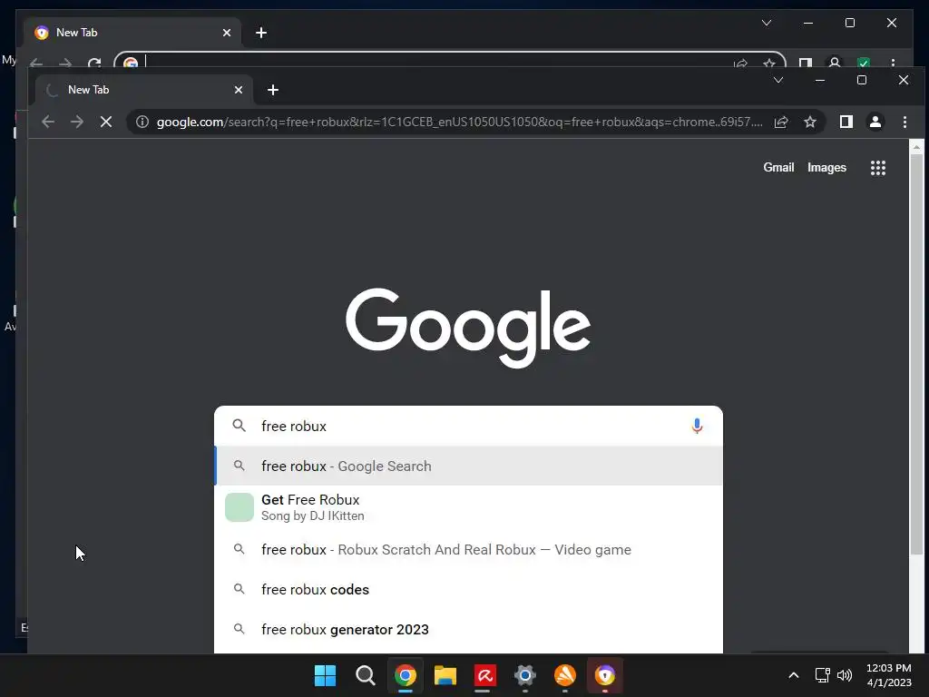Close the New Tab in back browser window
Screen dimensions: 929x697
226,33
